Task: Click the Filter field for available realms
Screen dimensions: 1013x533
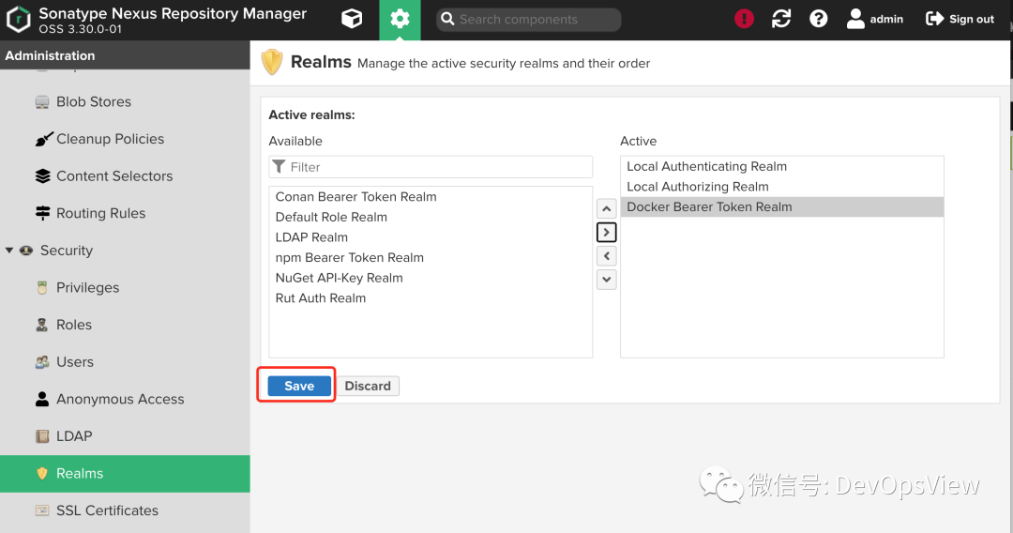Action: click(431, 167)
